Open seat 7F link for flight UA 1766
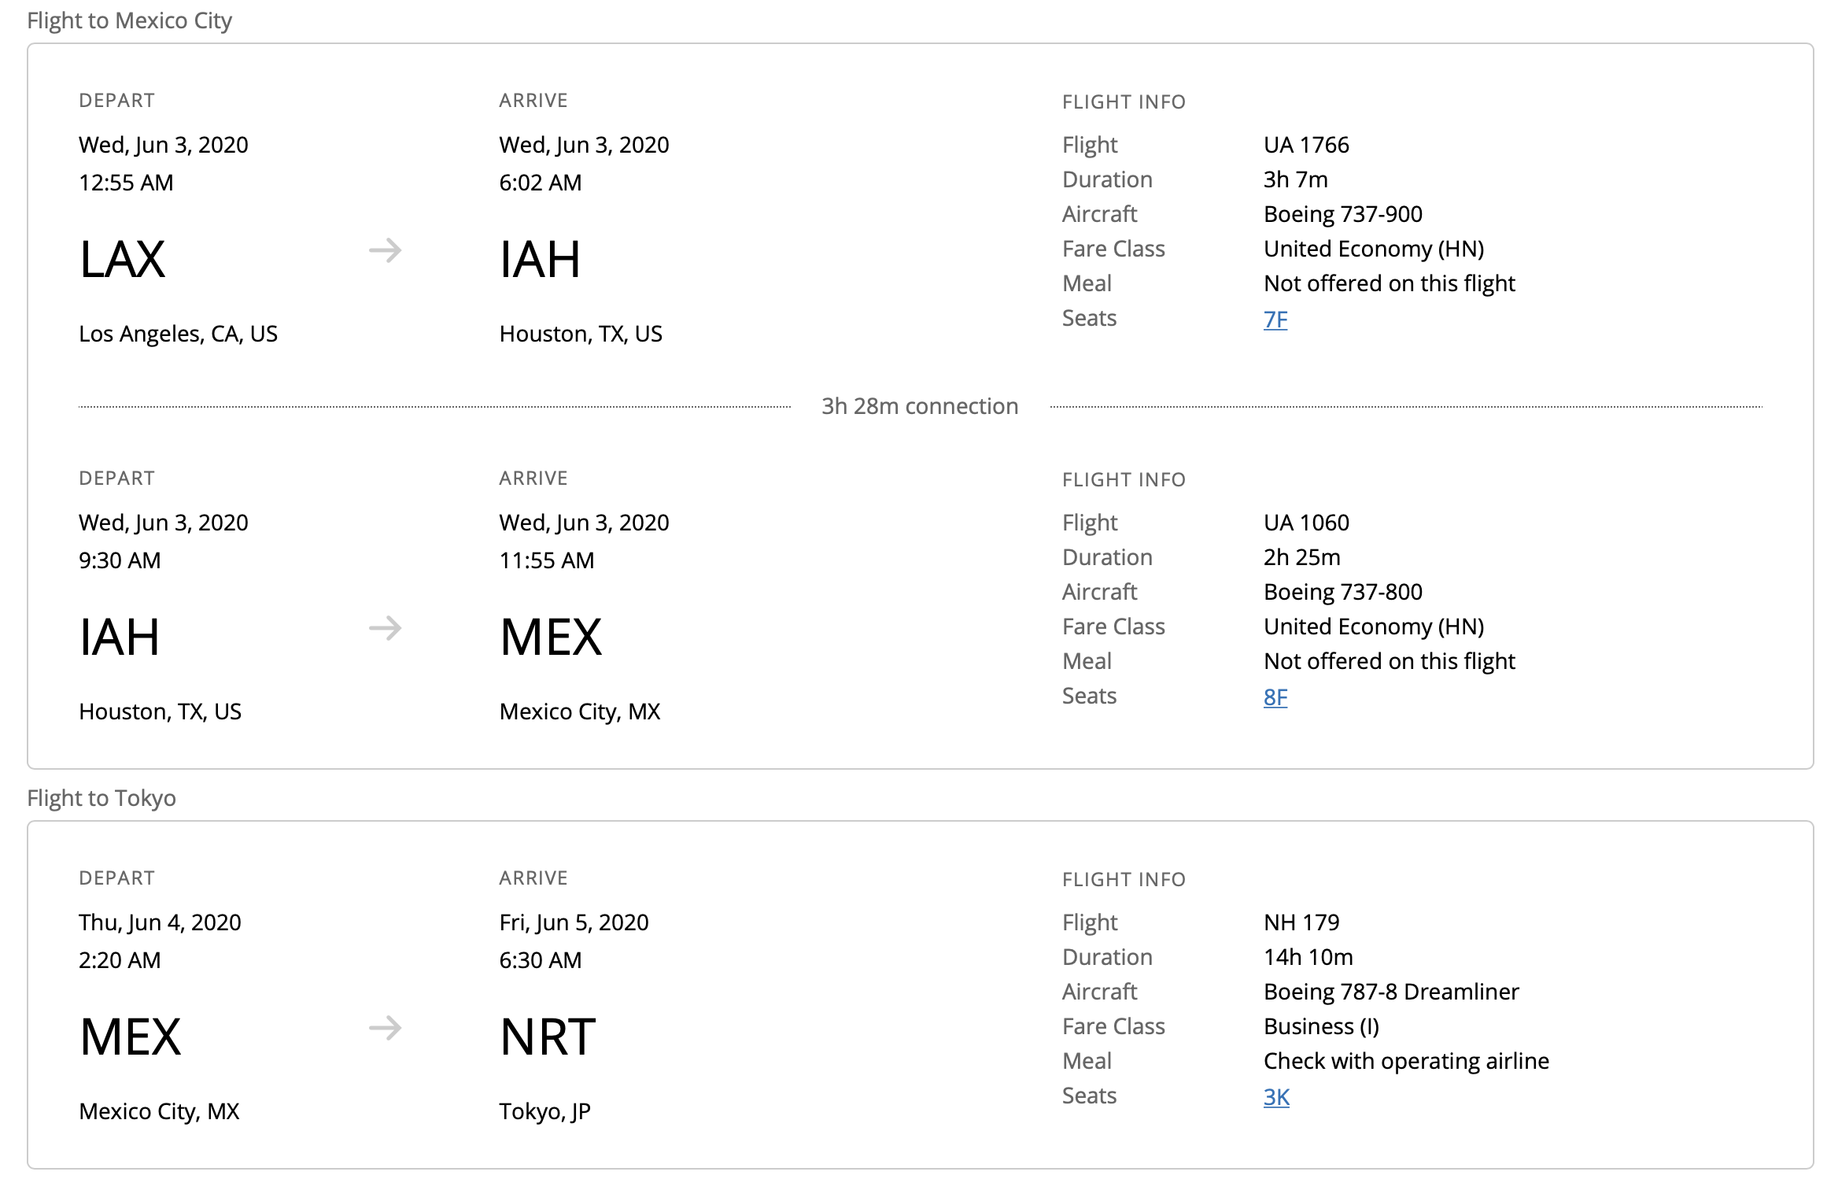 [x=1275, y=320]
